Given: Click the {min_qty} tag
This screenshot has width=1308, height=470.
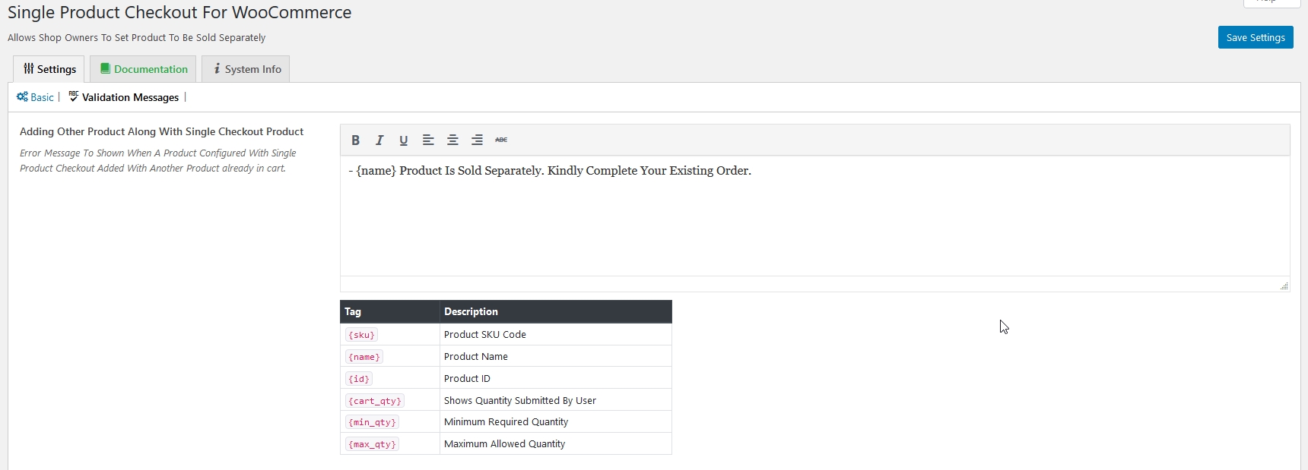Looking at the screenshot, I should click(x=372, y=422).
